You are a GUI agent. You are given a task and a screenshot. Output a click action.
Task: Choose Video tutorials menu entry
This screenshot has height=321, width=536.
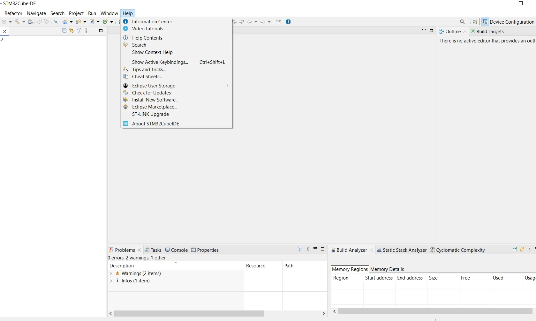(x=177, y=29)
